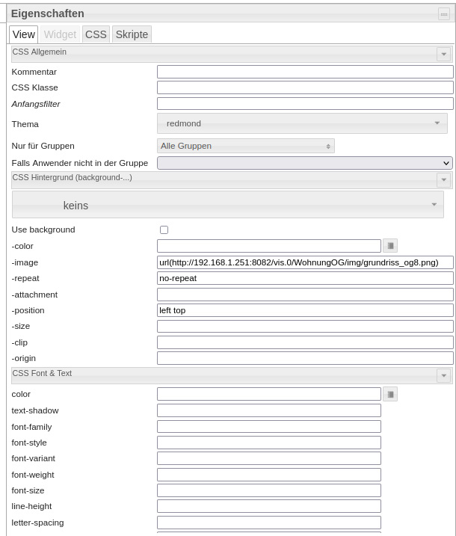The image size is (456, 536).
Task: Switch to the Skripte tab
Action: pyautogui.click(x=132, y=34)
